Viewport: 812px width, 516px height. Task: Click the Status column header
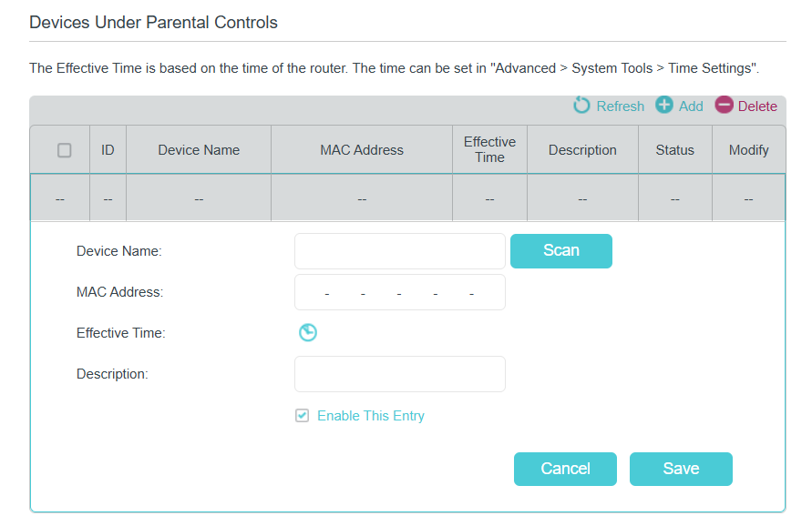pos(674,150)
